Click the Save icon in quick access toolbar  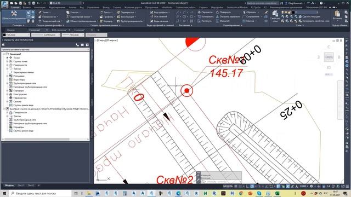point(20,3)
